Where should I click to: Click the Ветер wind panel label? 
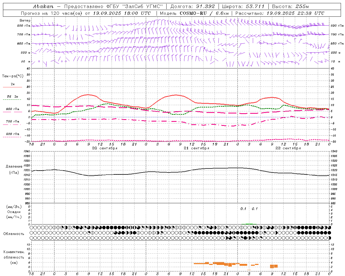(x=25, y=20)
